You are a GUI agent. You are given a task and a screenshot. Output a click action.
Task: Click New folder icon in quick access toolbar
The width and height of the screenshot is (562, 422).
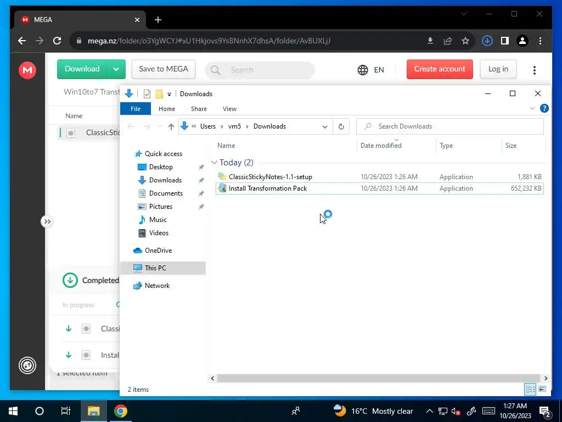(159, 94)
